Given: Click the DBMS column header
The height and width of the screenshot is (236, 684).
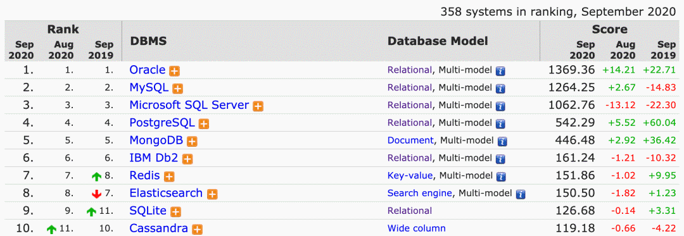Looking at the screenshot, I should coord(149,41).
